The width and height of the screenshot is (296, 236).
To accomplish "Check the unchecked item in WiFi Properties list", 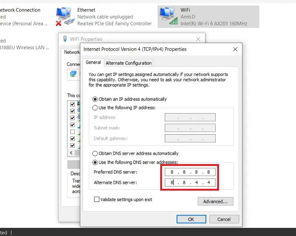I will [x=73, y=132].
